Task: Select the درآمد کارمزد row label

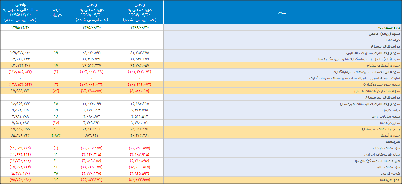Action: 389,110
